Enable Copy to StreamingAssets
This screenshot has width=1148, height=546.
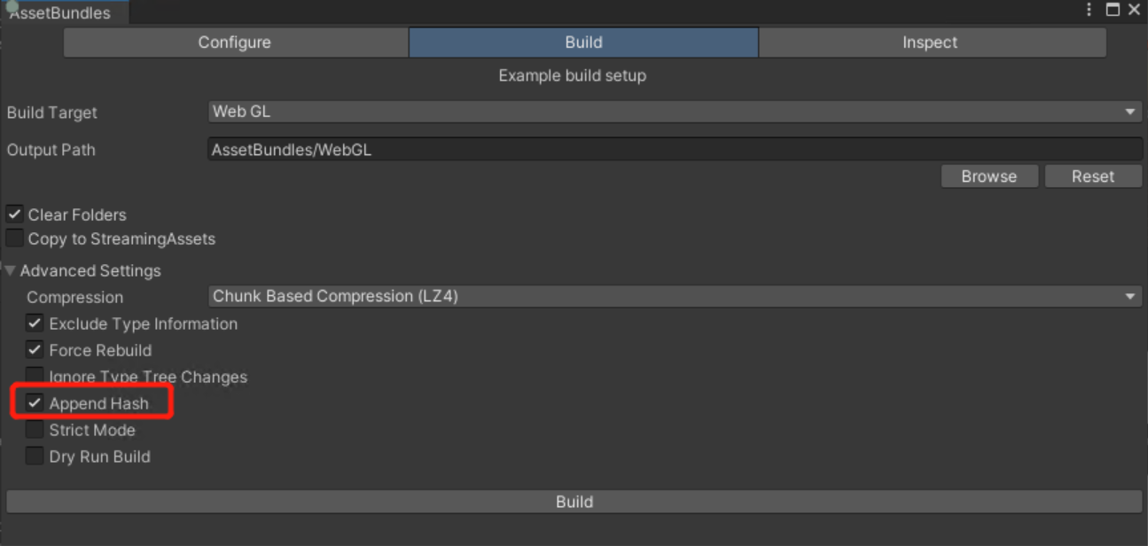coord(14,238)
